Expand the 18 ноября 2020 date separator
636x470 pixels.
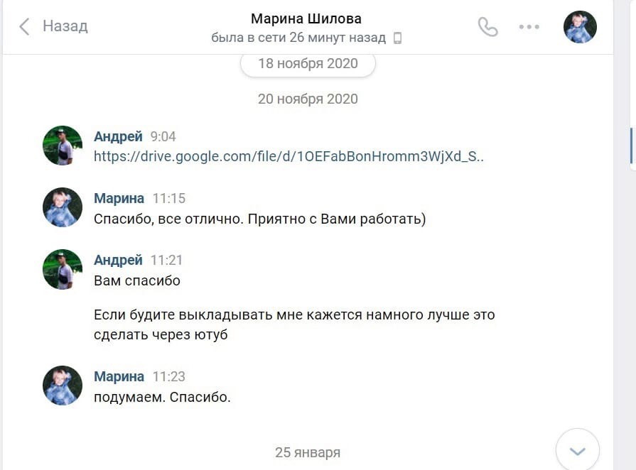pos(307,62)
